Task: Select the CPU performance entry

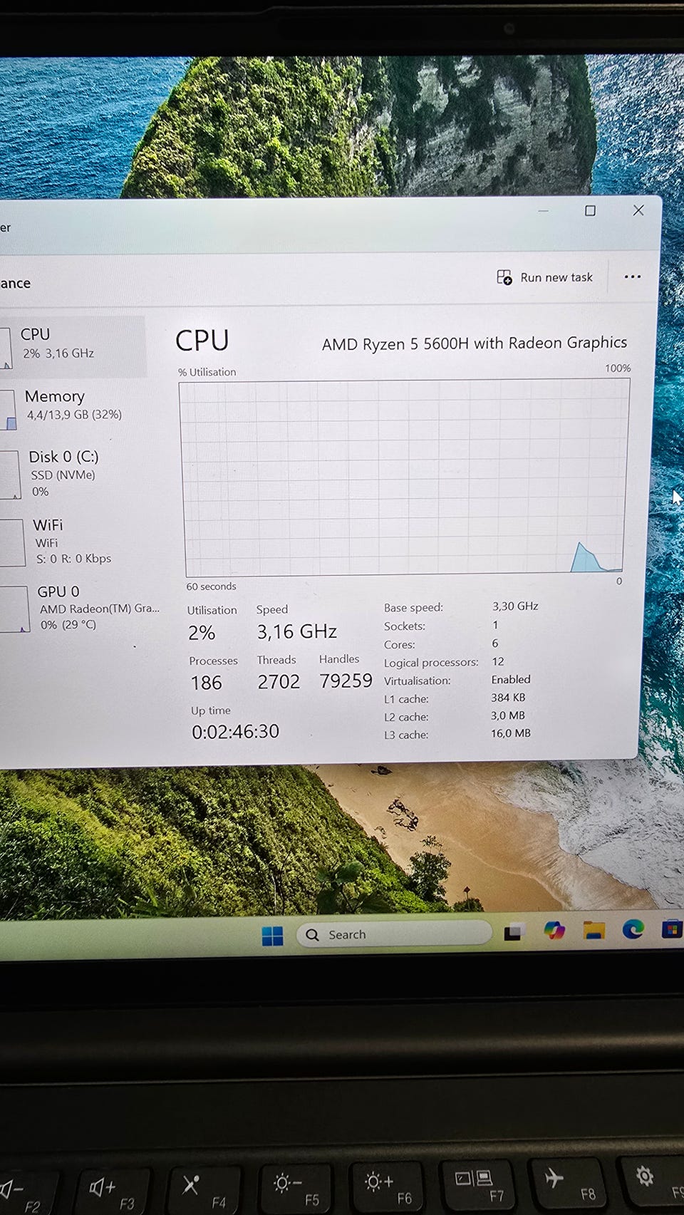Action: pyautogui.click(x=71, y=346)
